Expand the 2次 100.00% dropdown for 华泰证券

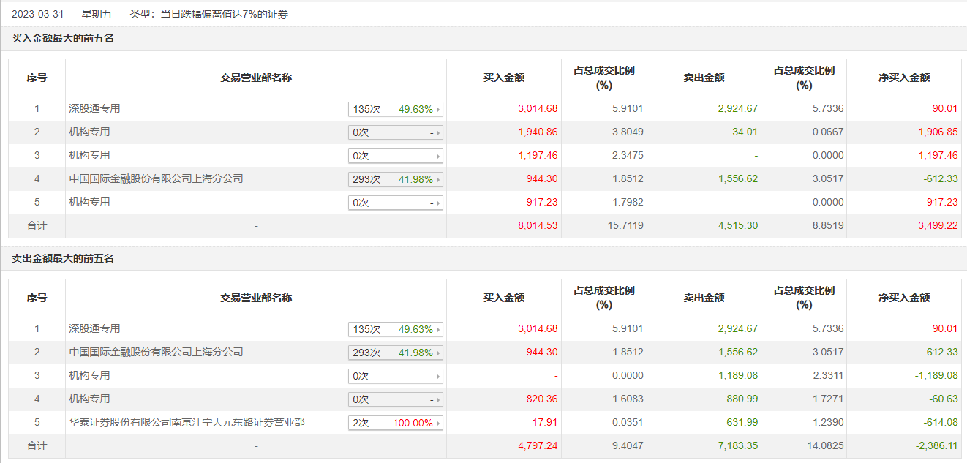(x=395, y=423)
